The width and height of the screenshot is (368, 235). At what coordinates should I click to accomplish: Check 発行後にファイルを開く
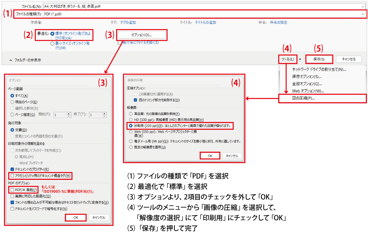tap(120, 43)
